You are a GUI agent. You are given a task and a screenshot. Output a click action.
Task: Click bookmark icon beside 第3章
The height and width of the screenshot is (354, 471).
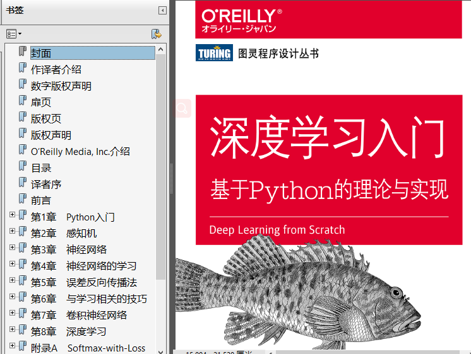23,248
